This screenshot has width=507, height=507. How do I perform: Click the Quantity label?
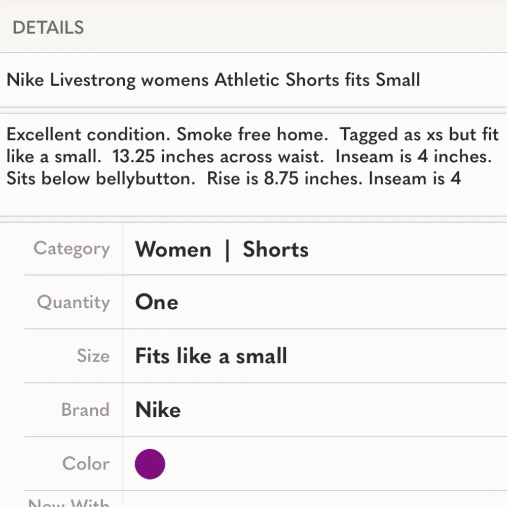pyautogui.click(x=73, y=302)
